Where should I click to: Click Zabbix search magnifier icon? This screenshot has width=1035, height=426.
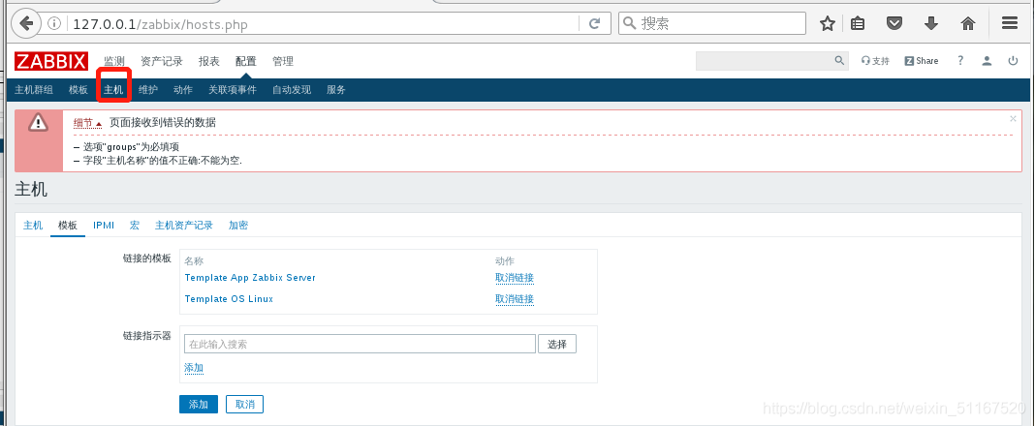point(839,61)
